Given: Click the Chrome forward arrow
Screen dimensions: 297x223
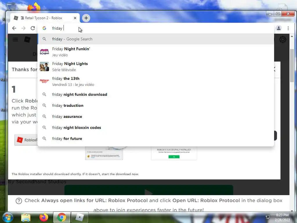Looking at the screenshot, I should click(23, 28).
